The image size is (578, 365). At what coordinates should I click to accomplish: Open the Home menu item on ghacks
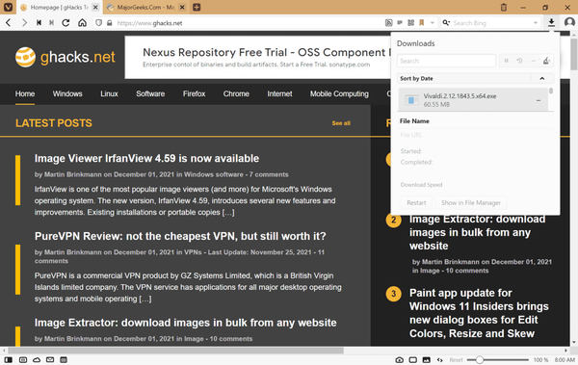[25, 93]
